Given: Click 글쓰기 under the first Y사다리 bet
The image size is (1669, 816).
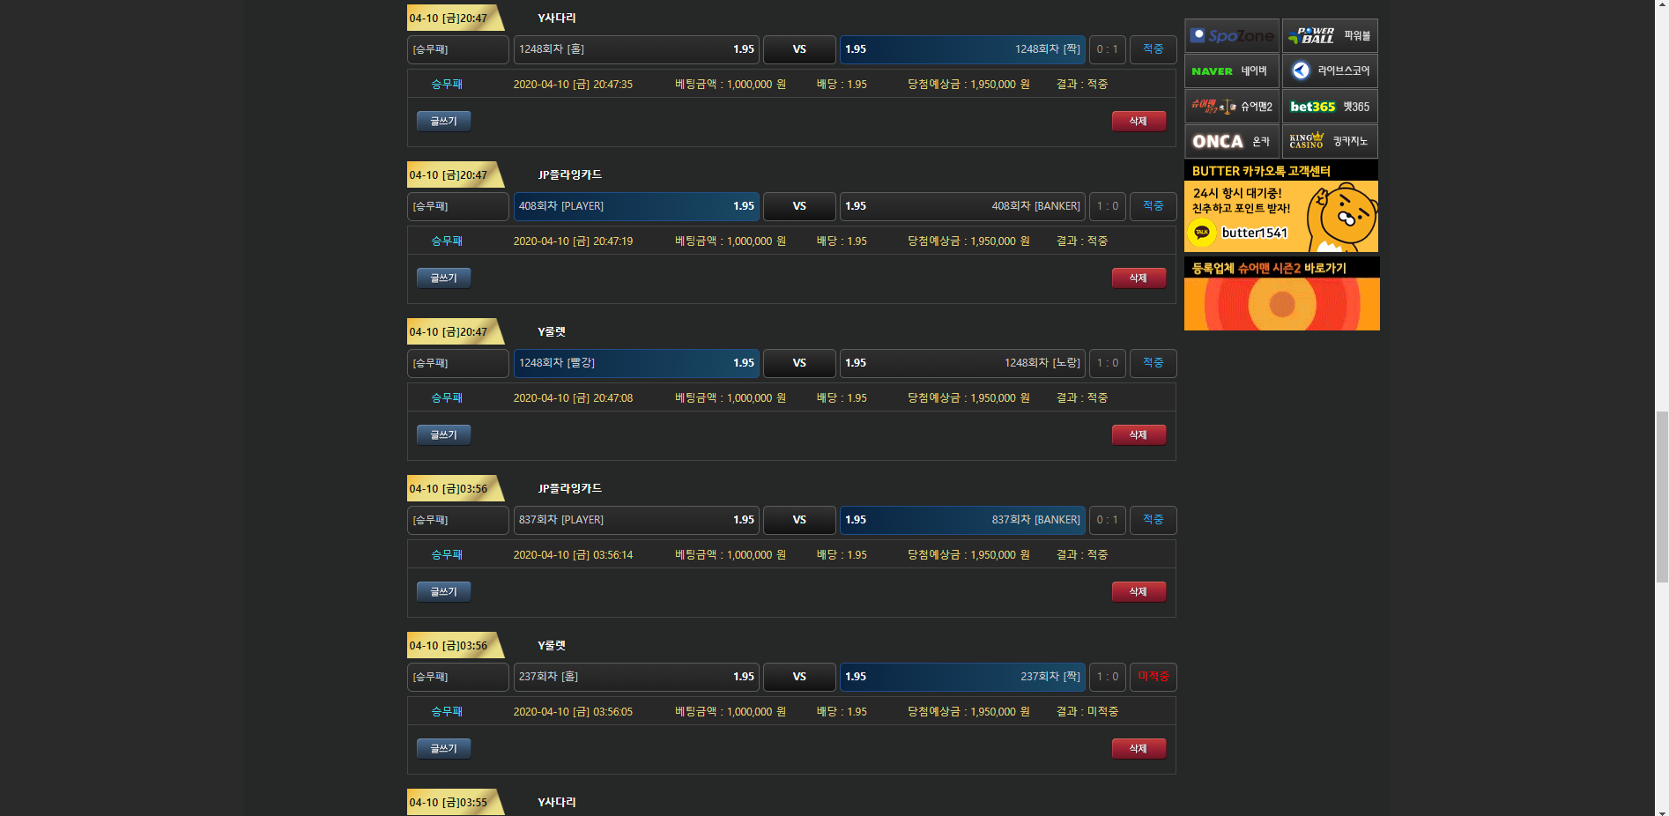Looking at the screenshot, I should pyautogui.click(x=443, y=121).
